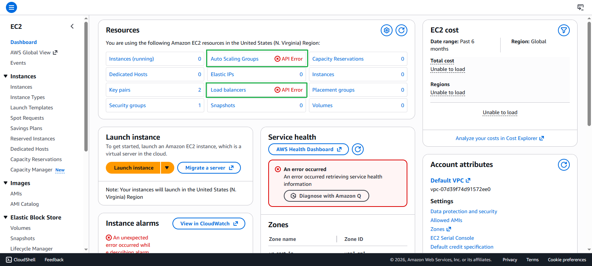Click the external link icon after Cost Explorer
The width and height of the screenshot is (592, 266).
click(542, 138)
